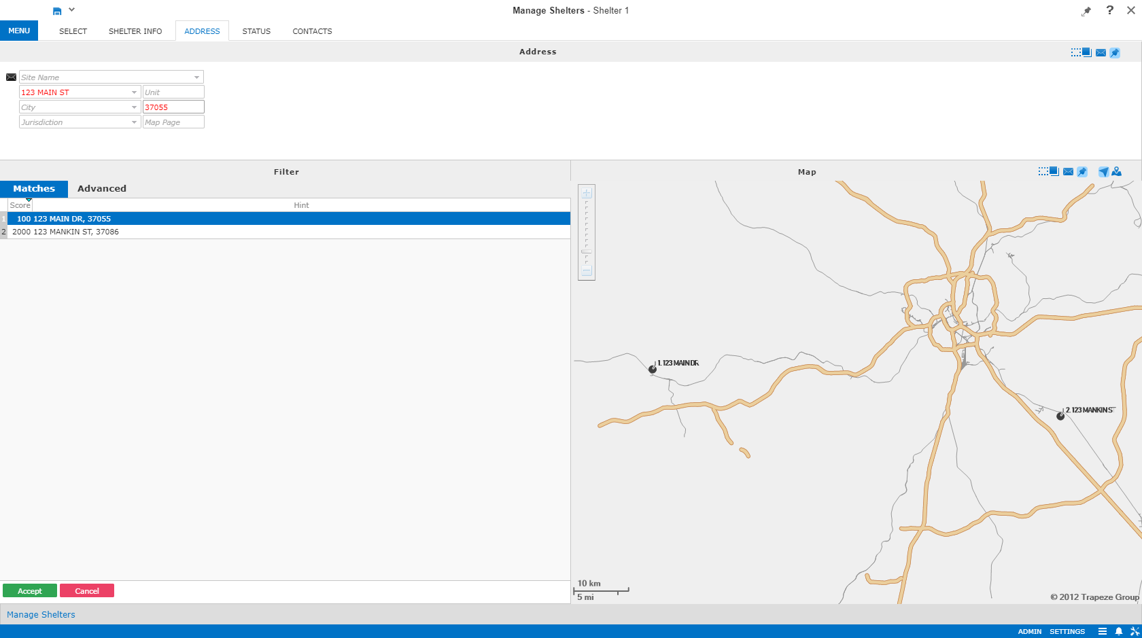Toggle the pin in the Address panel header
Image resolution: width=1142 pixels, height=638 pixels.
coord(1115,52)
